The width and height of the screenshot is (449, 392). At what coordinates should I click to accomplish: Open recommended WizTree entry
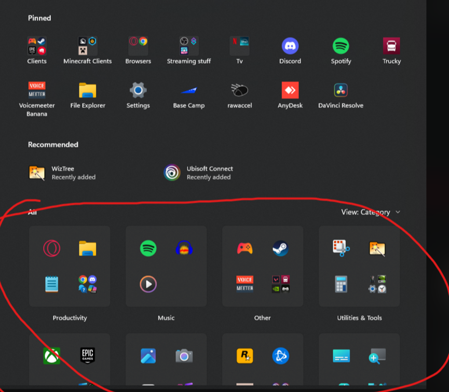(62, 173)
